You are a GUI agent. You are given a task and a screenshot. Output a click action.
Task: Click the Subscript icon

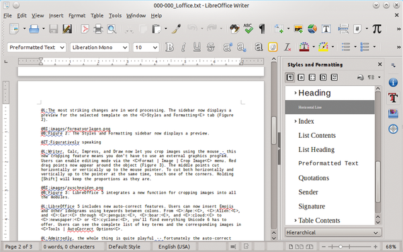click(242, 47)
